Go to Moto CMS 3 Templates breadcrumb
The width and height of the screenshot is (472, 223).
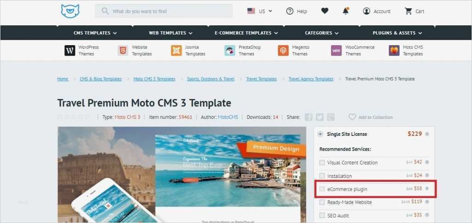point(154,79)
